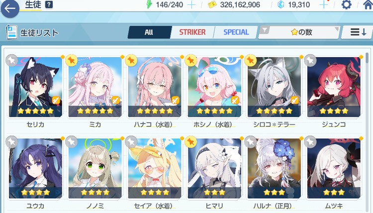Unpin the favorite star on ミカ
Viewport: 373px width, 213px height.
coord(71,60)
